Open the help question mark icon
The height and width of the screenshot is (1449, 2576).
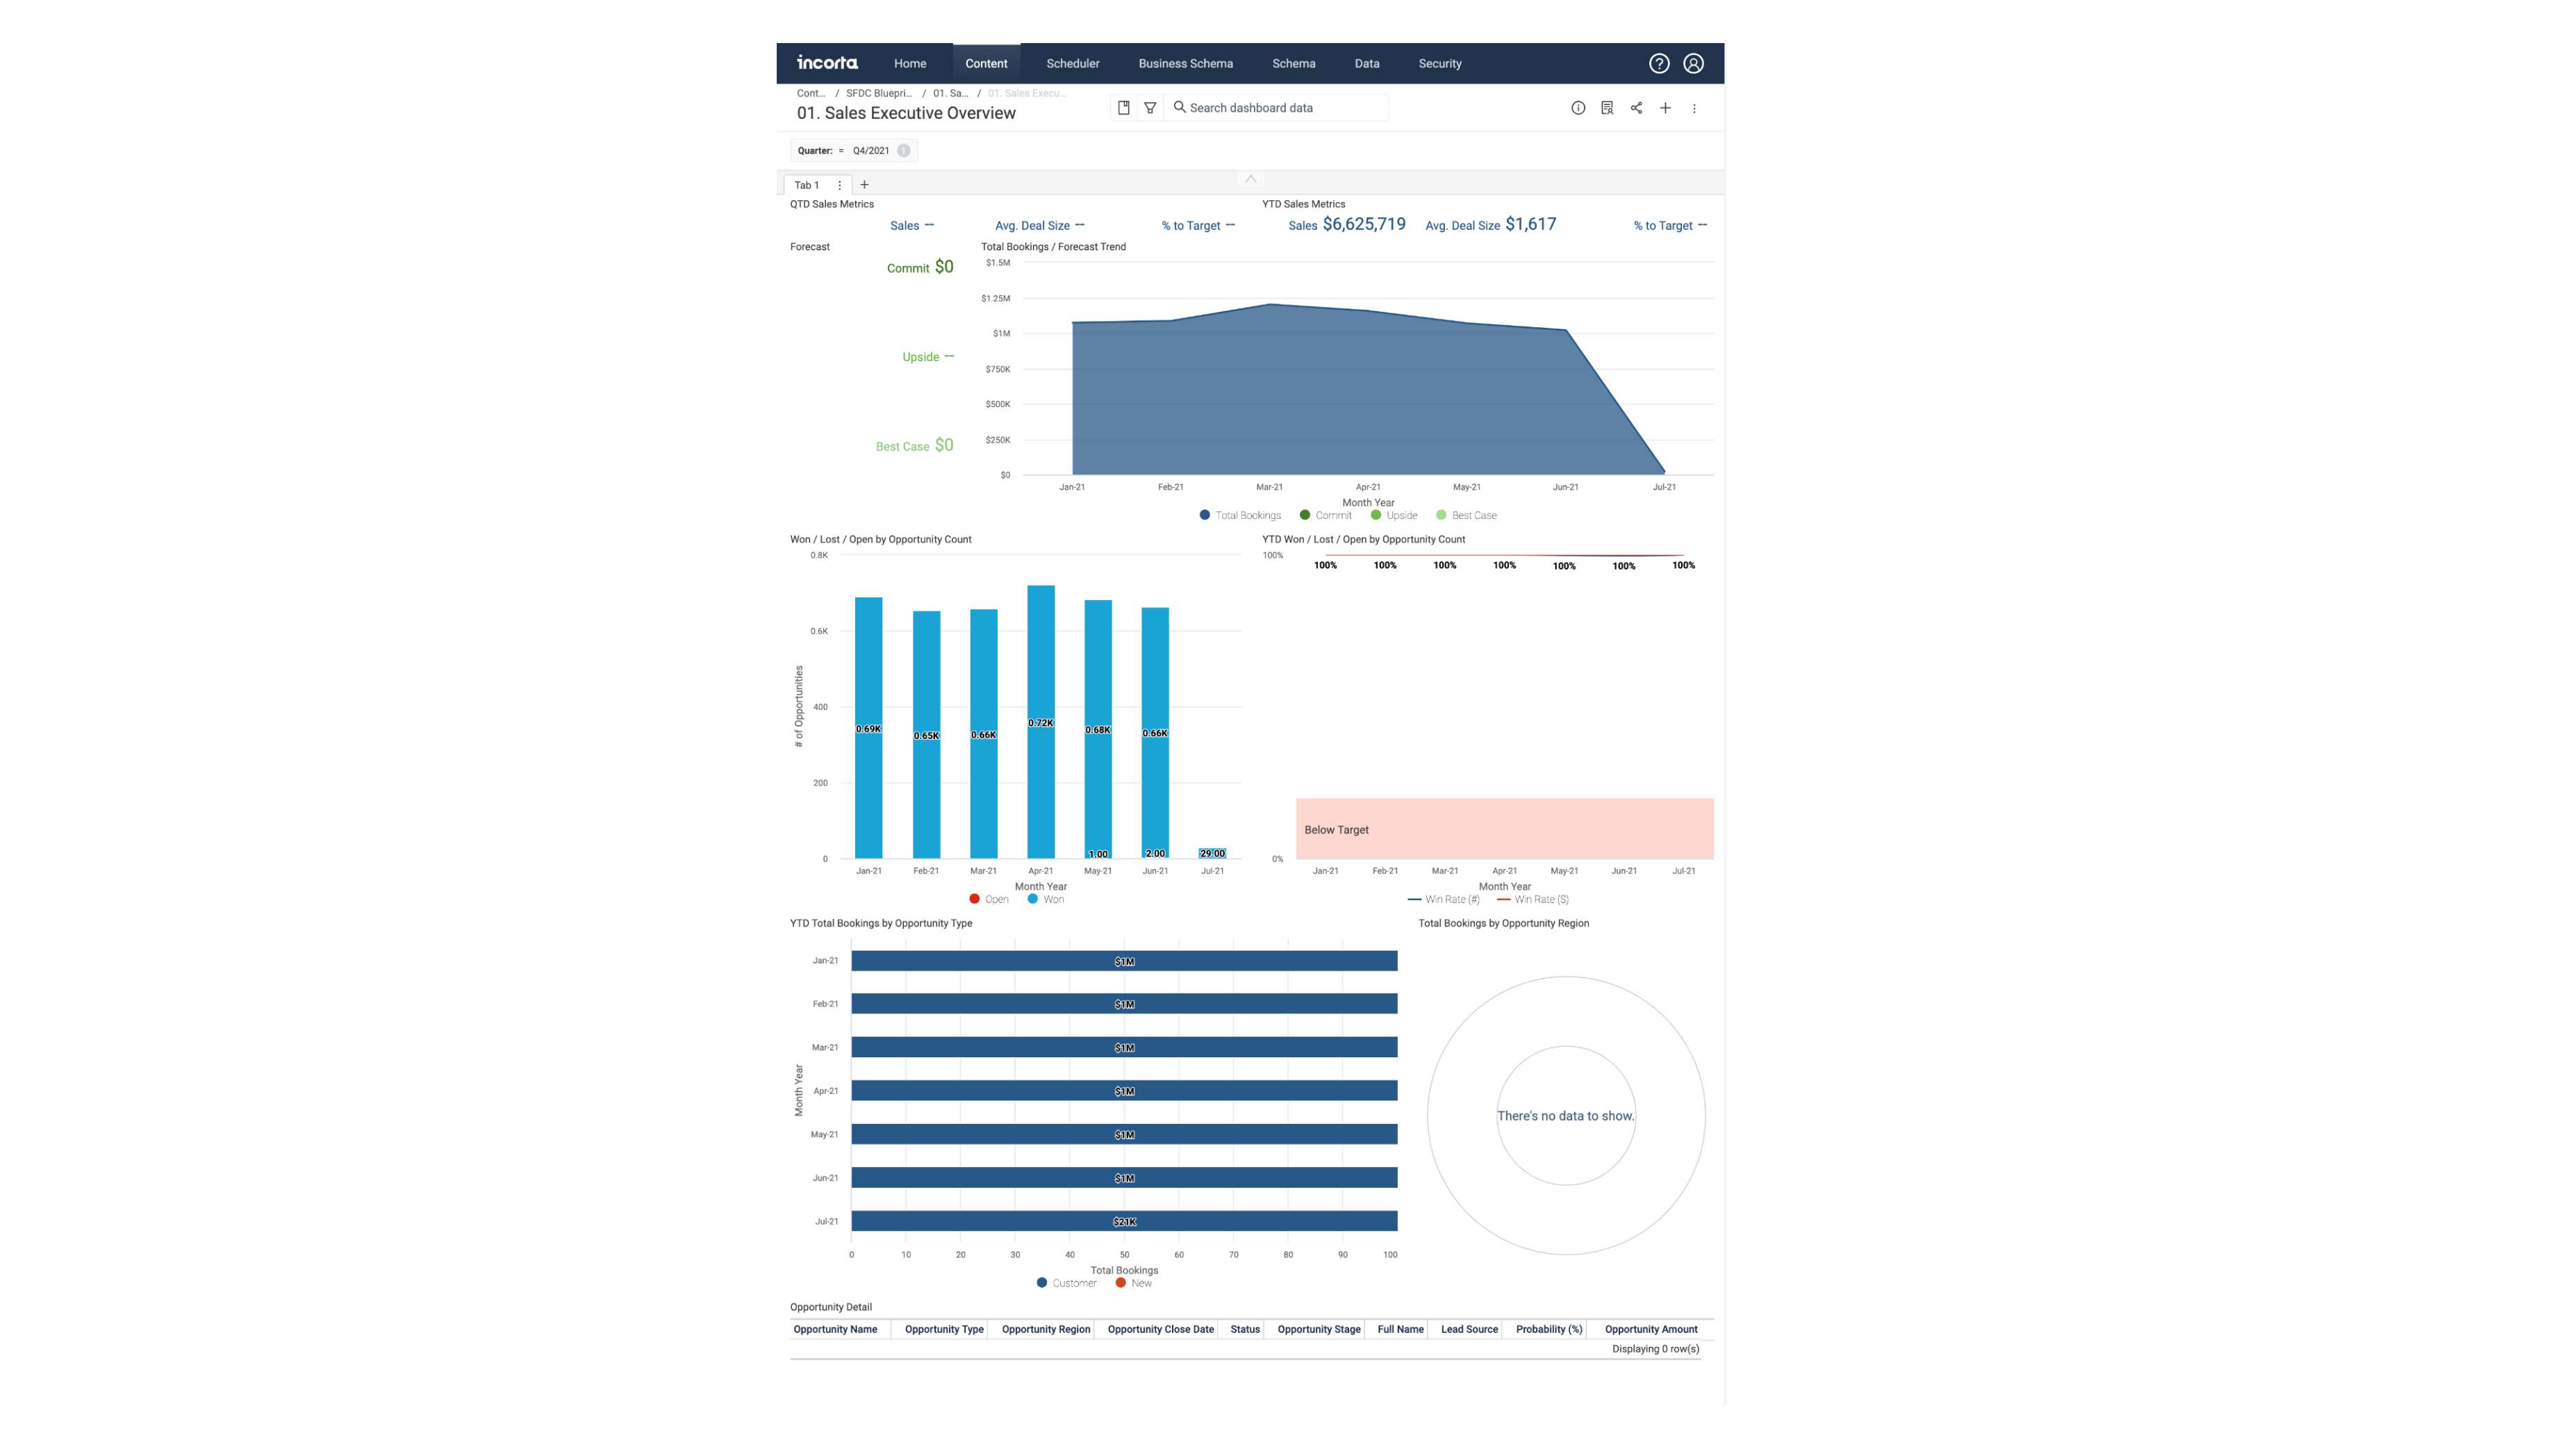click(x=1659, y=63)
